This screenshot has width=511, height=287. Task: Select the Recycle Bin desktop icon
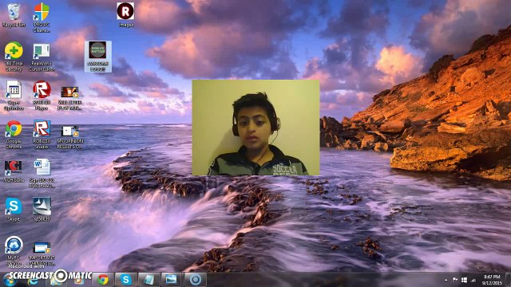[14, 15]
